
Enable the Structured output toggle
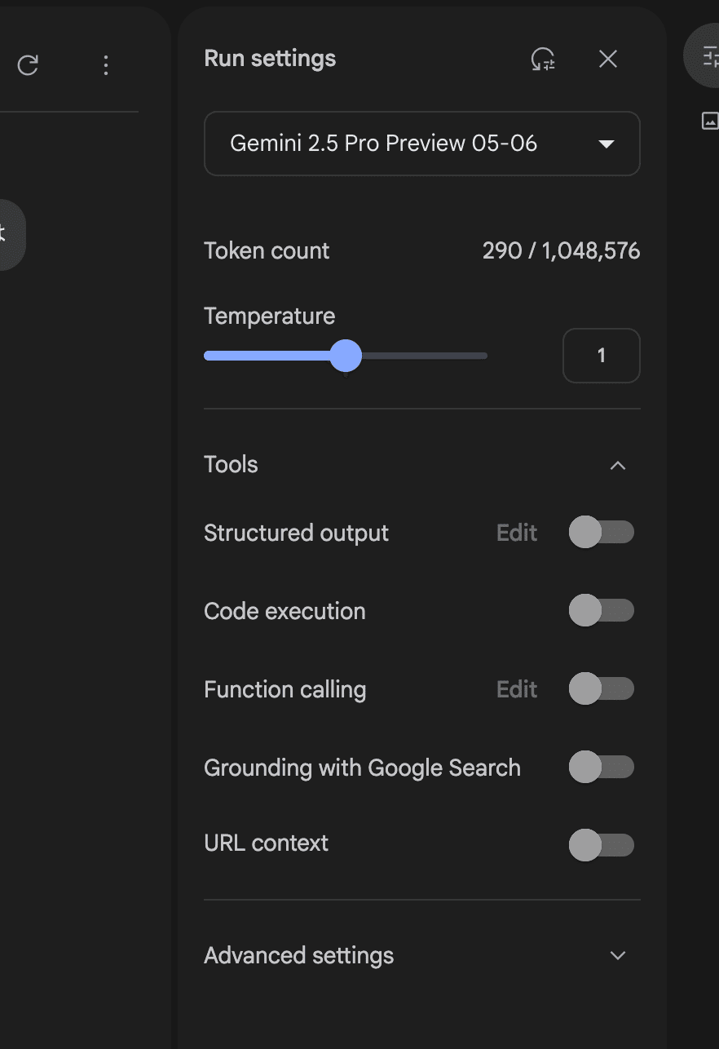click(602, 533)
